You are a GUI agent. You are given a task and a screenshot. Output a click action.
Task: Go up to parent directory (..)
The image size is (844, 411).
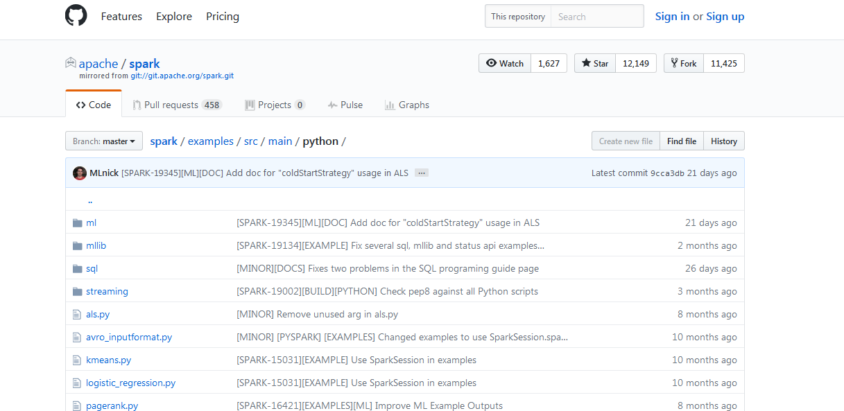tap(90, 200)
